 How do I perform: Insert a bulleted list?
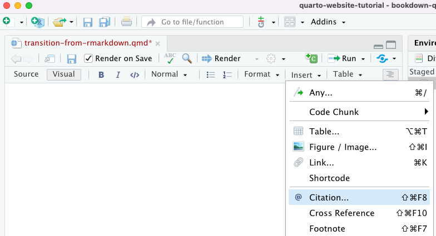point(211,74)
